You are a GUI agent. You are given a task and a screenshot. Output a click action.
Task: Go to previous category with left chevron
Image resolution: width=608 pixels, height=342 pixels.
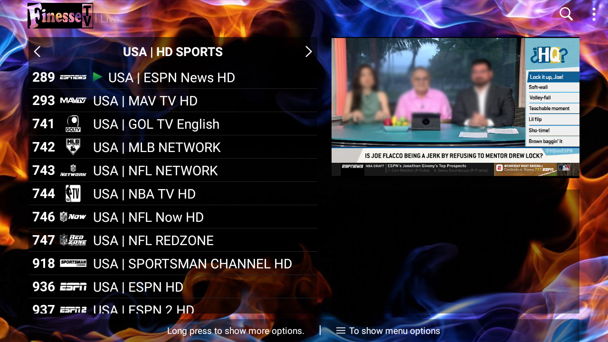point(37,52)
